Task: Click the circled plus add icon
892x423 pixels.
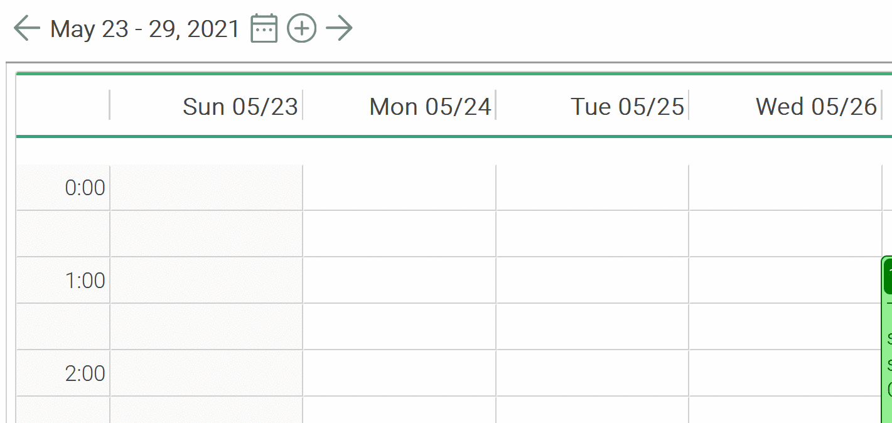Action: 301,29
